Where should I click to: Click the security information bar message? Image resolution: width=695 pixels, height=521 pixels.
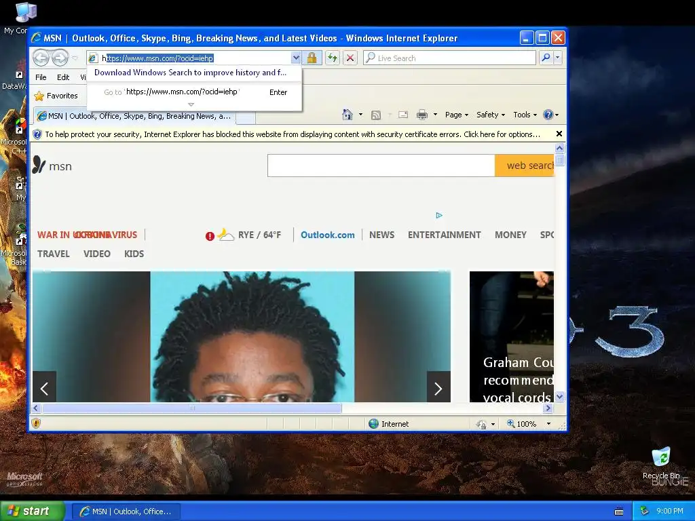pyautogui.click(x=292, y=134)
